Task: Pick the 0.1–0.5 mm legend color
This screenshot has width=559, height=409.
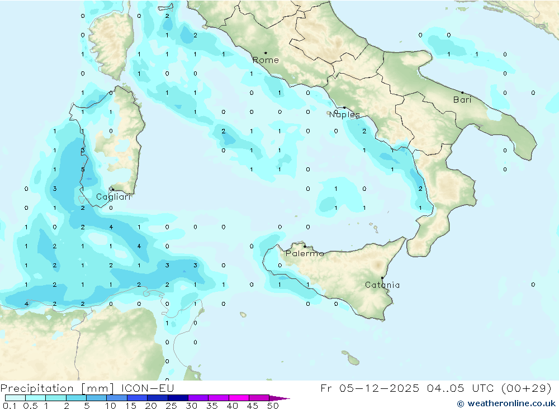Action: (15, 398)
